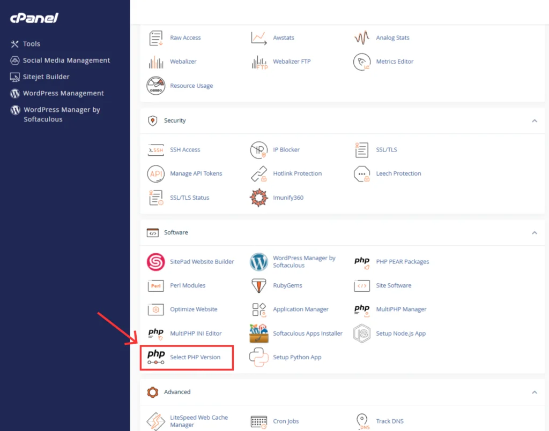
Task: Click the Security section heading
Action: point(175,120)
